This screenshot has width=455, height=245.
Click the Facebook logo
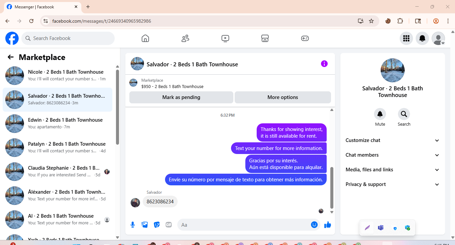pyautogui.click(x=12, y=38)
